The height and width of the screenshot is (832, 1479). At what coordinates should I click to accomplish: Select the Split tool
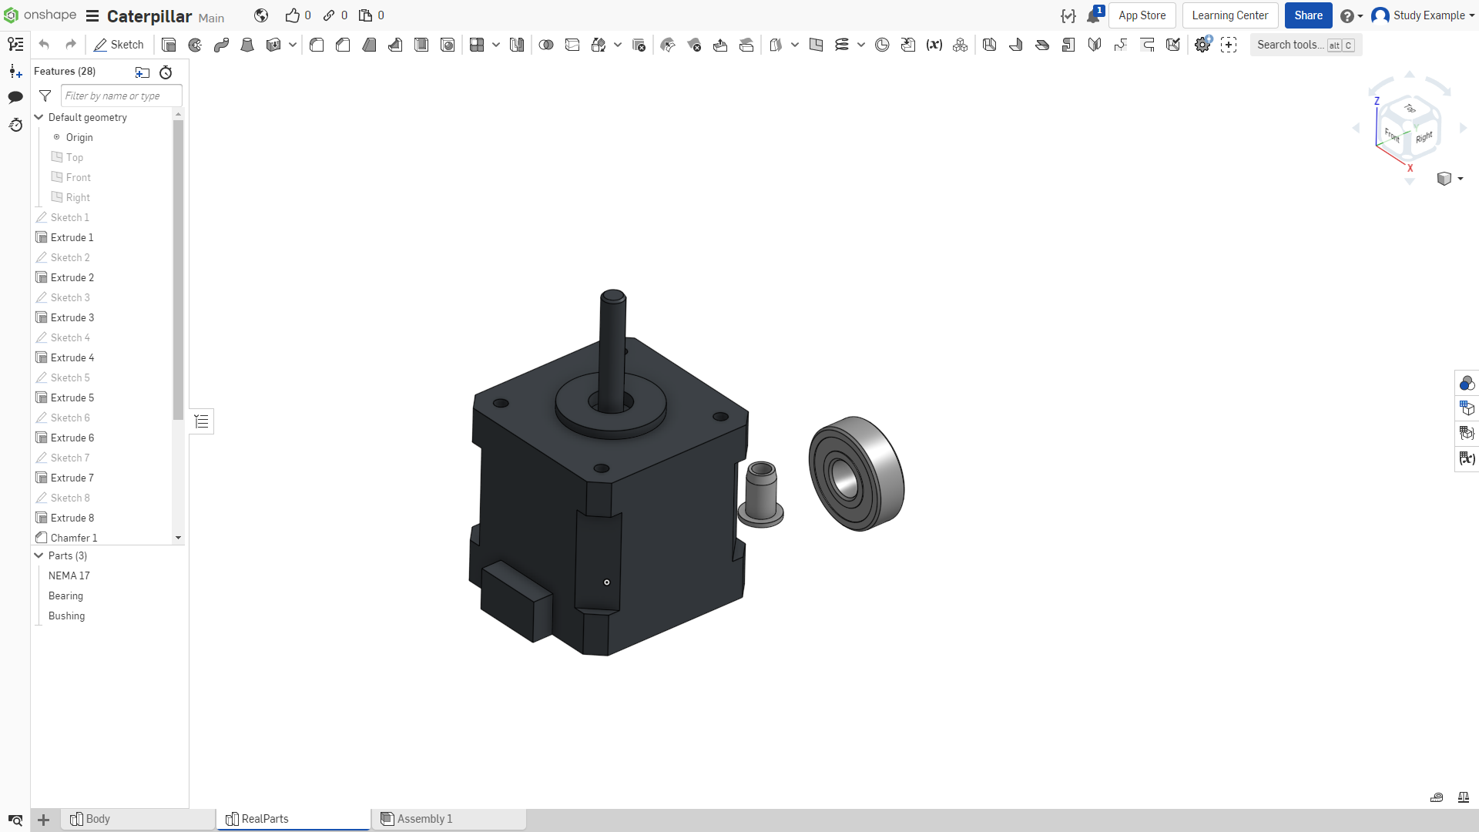point(572,45)
